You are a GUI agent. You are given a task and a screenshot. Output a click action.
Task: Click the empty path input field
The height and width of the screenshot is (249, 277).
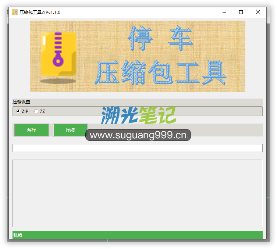click(138, 148)
